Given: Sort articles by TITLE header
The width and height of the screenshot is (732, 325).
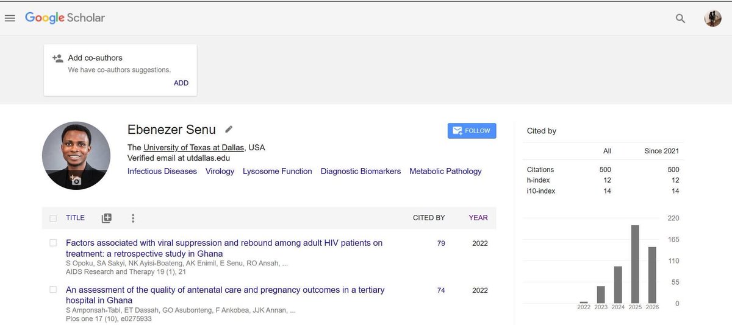Looking at the screenshot, I should pos(75,217).
